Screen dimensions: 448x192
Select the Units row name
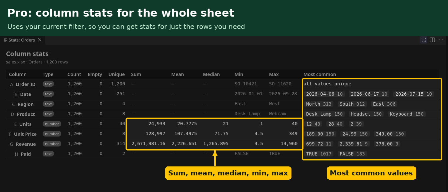pos(26,124)
